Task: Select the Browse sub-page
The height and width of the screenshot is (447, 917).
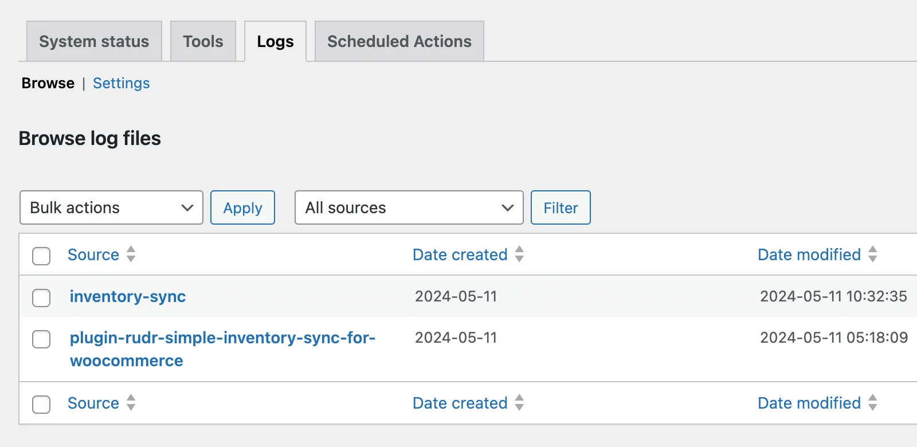Action: [x=48, y=83]
